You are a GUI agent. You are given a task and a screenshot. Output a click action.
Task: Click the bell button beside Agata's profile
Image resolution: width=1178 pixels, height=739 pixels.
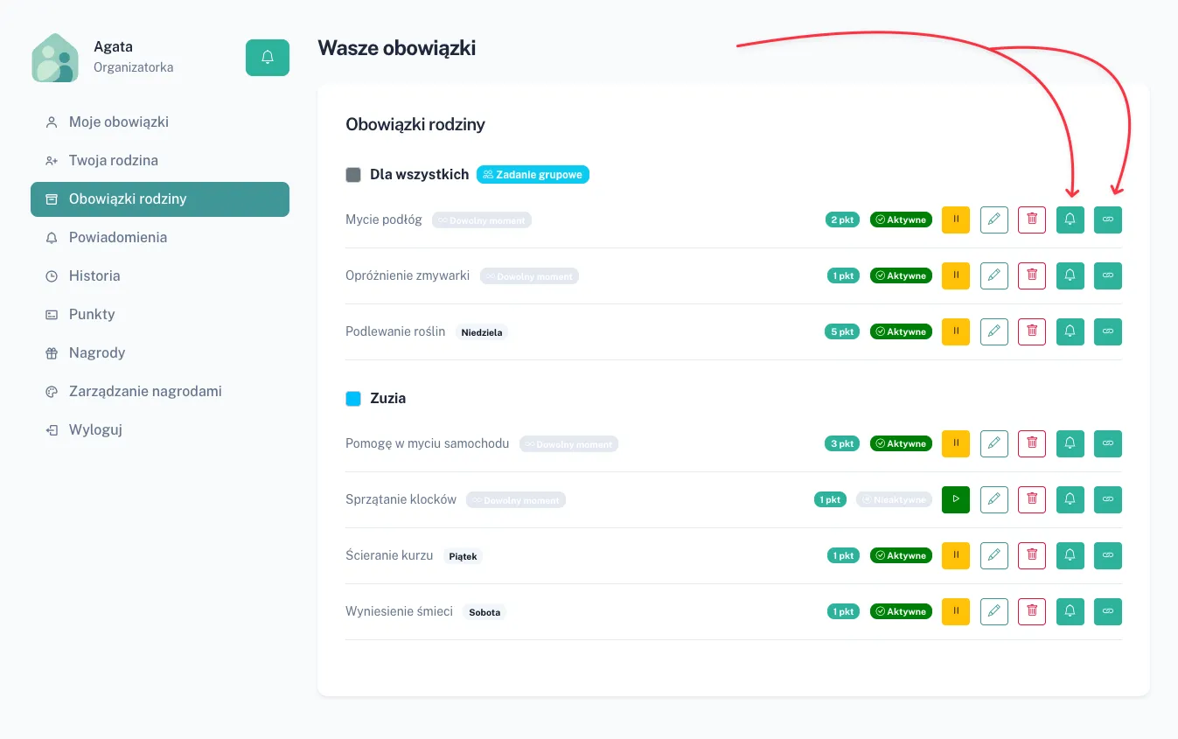267,58
